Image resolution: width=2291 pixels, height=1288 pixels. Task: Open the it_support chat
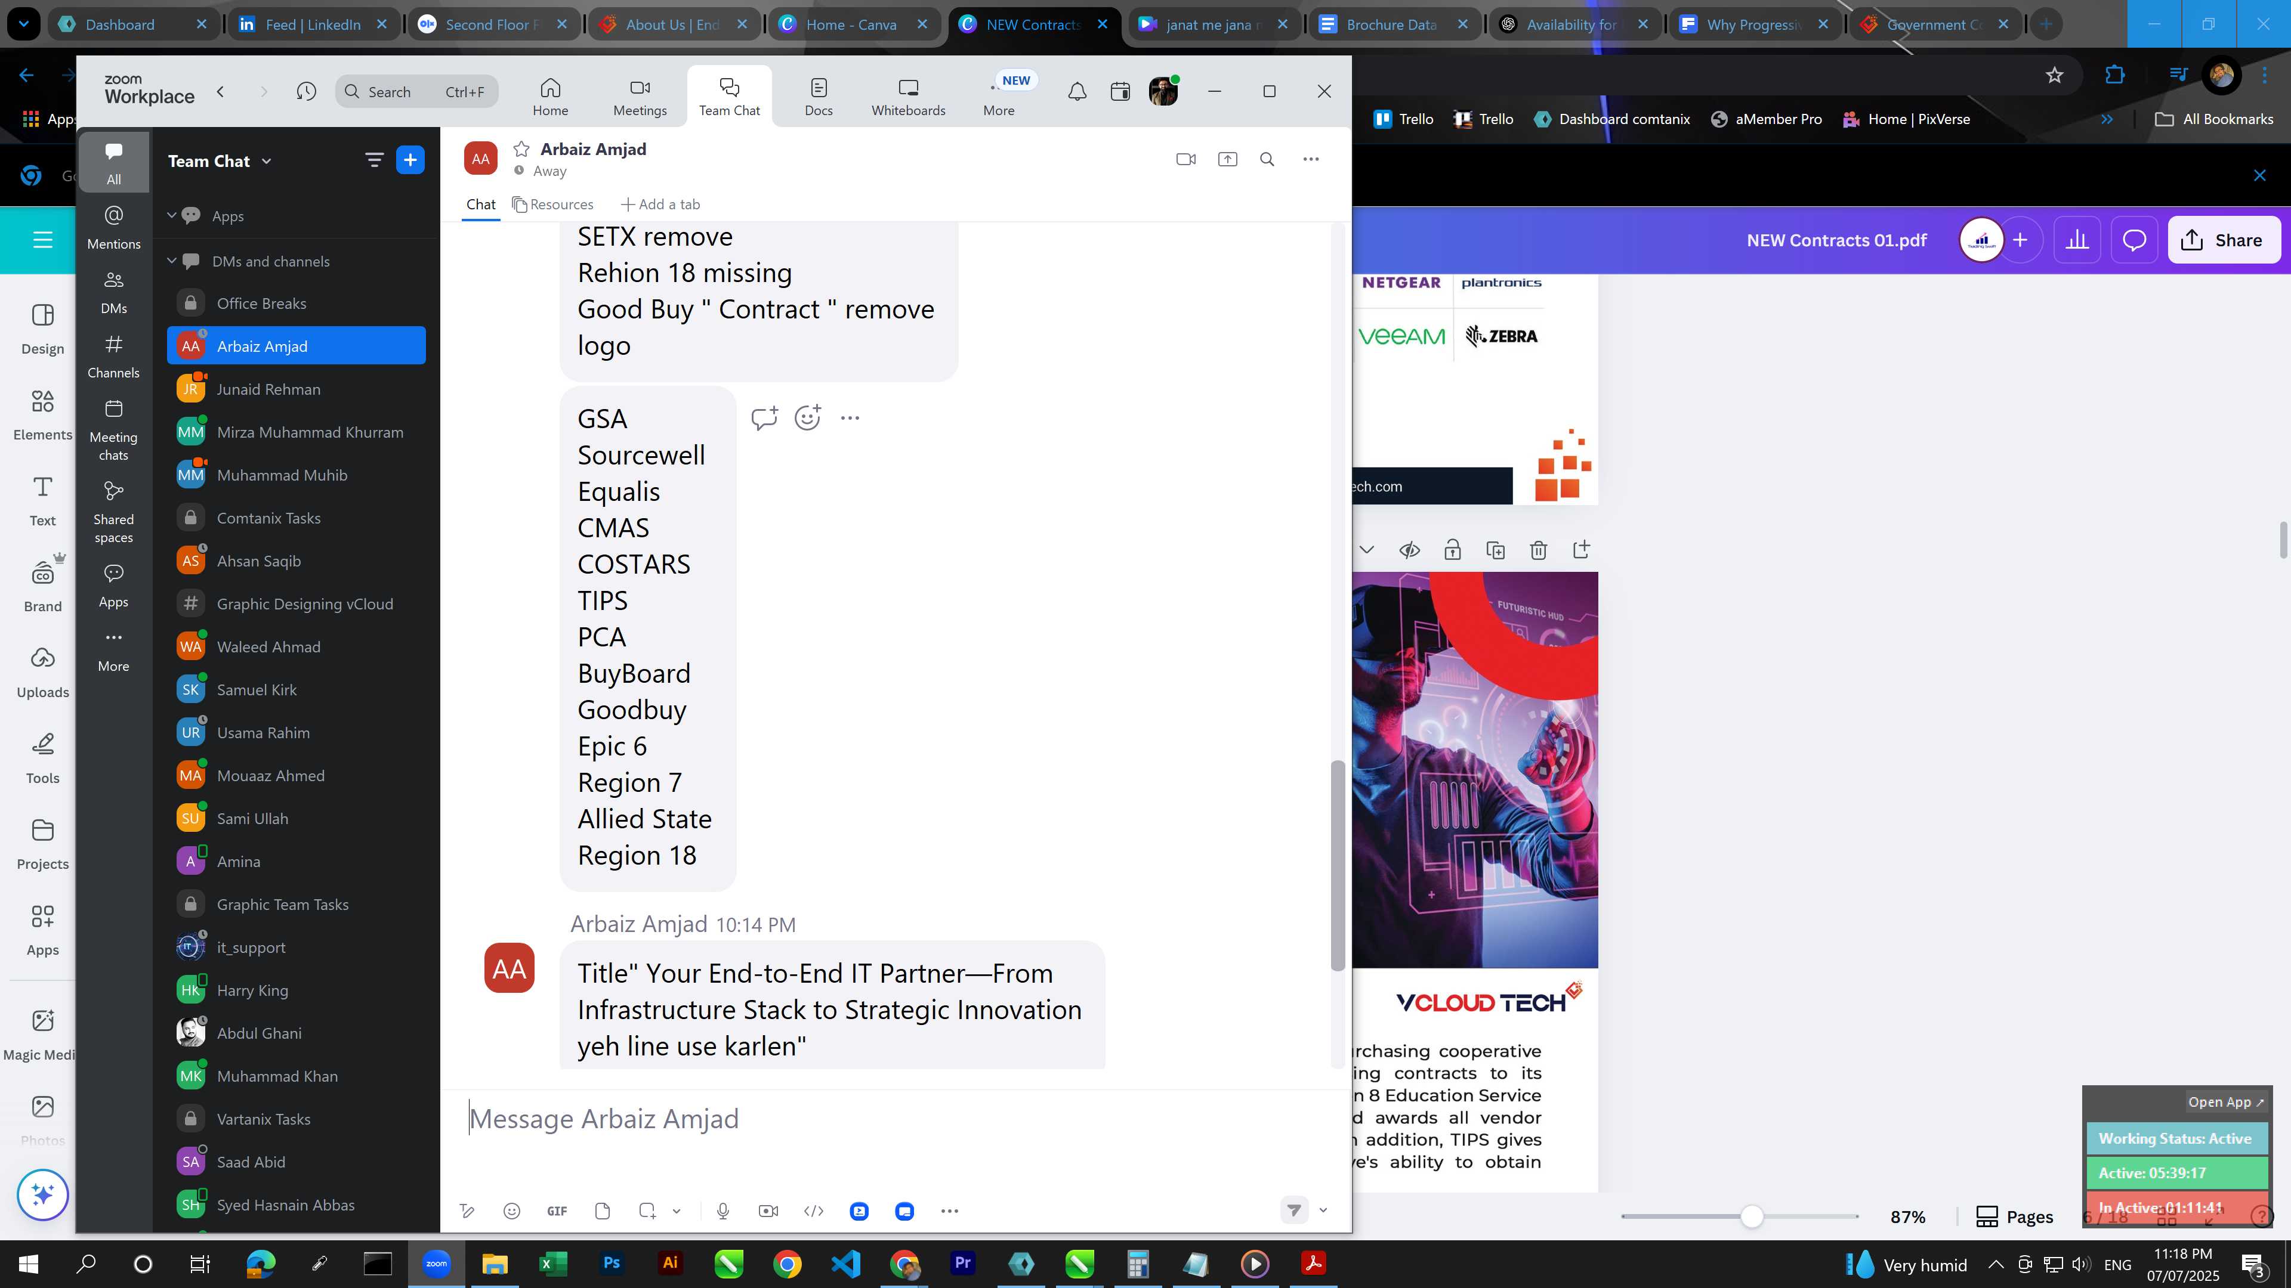[296, 948]
